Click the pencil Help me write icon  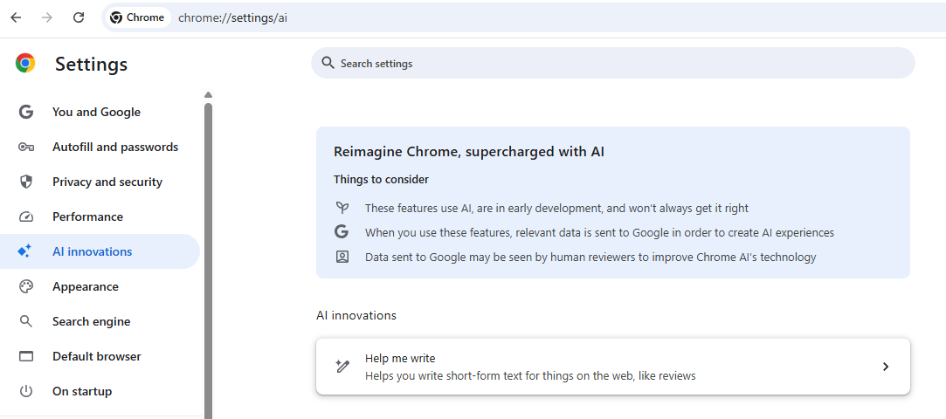click(x=342, y=367)
